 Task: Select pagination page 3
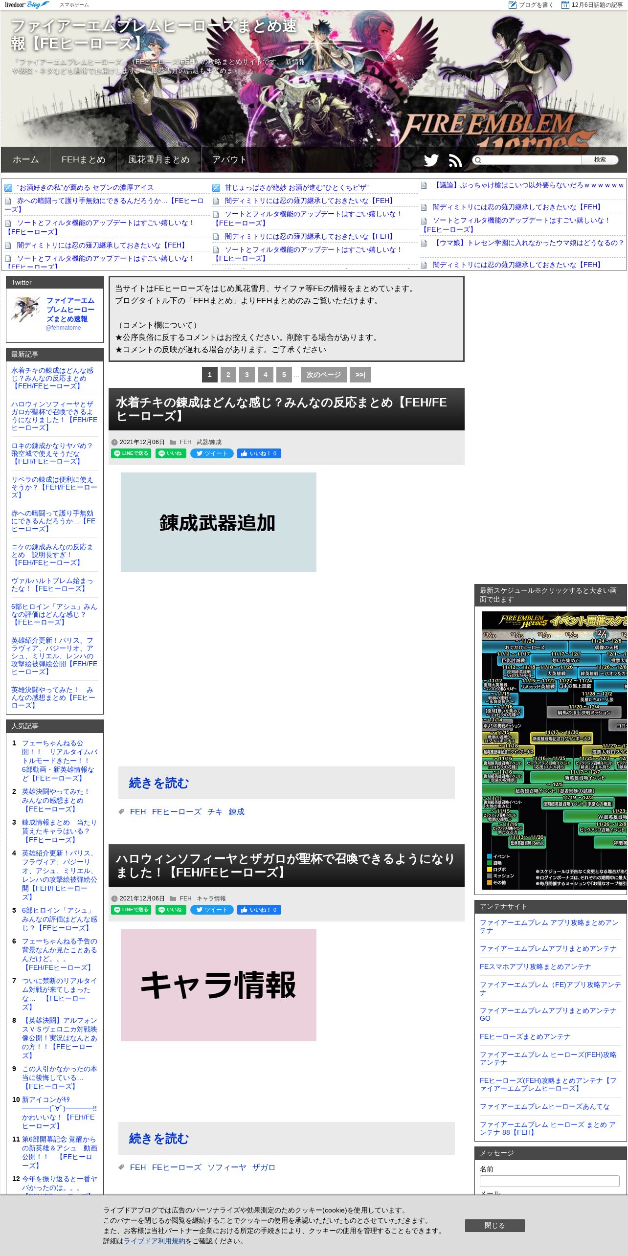pos(247,375)
